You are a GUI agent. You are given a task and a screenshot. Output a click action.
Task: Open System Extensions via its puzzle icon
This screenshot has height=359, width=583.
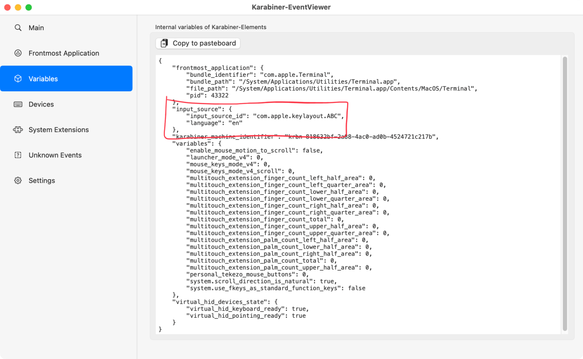(x=18, y=130)
